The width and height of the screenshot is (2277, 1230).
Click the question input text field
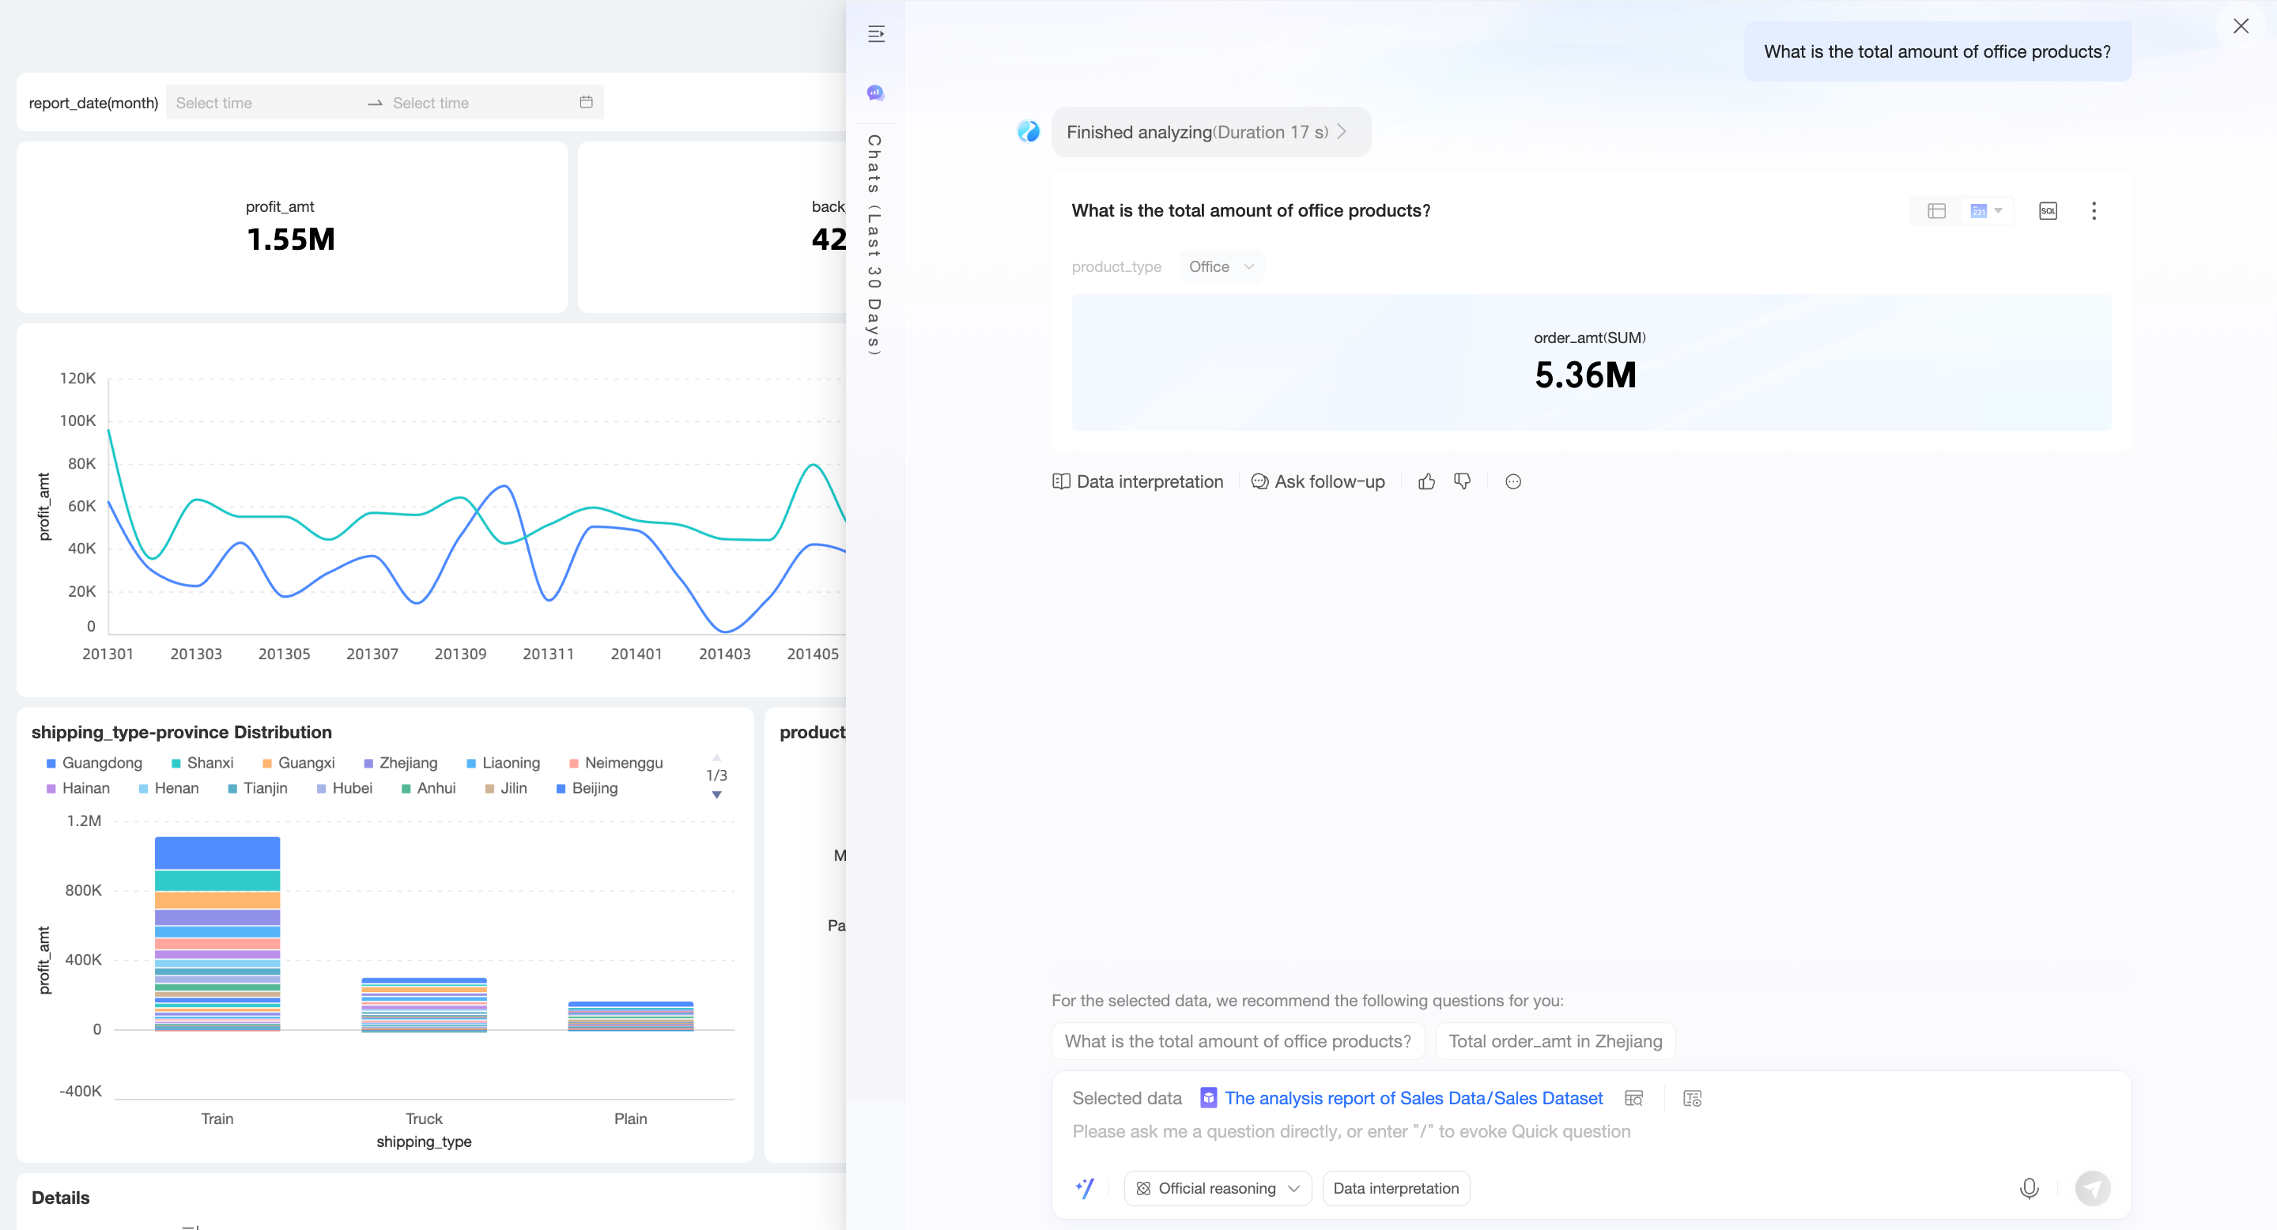[x=1503, y=1132]
